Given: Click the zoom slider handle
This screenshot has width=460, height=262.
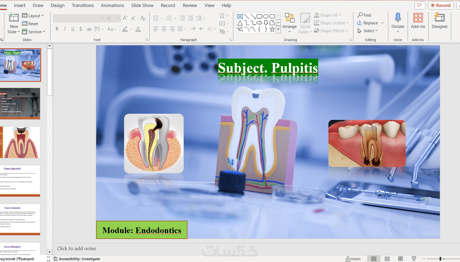Looking at the screenshot, I should [440, 259].
